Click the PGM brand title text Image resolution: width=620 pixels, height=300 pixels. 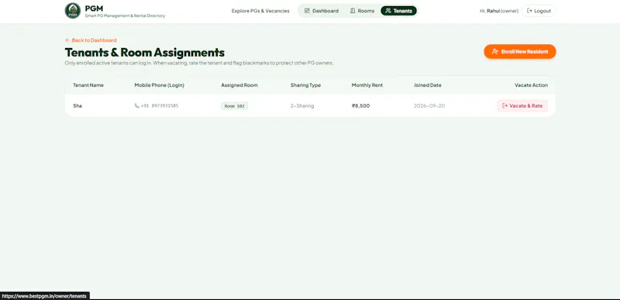click(x=94, y=9)
